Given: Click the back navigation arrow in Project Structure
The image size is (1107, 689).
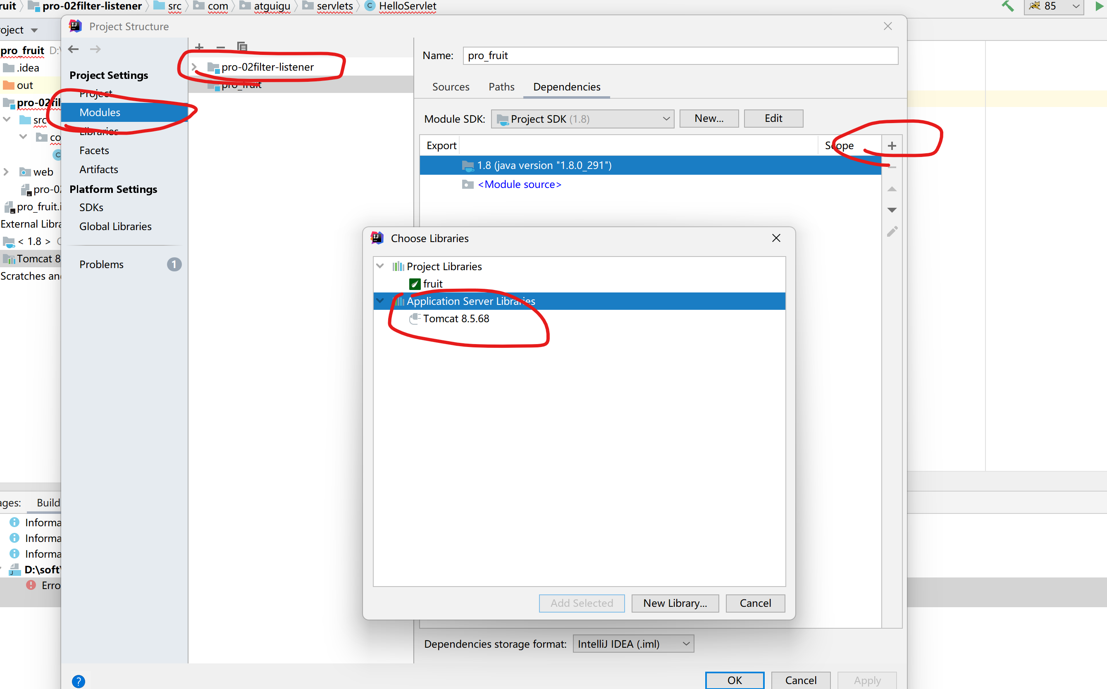Looking at the screenshot, I should 74,49.
